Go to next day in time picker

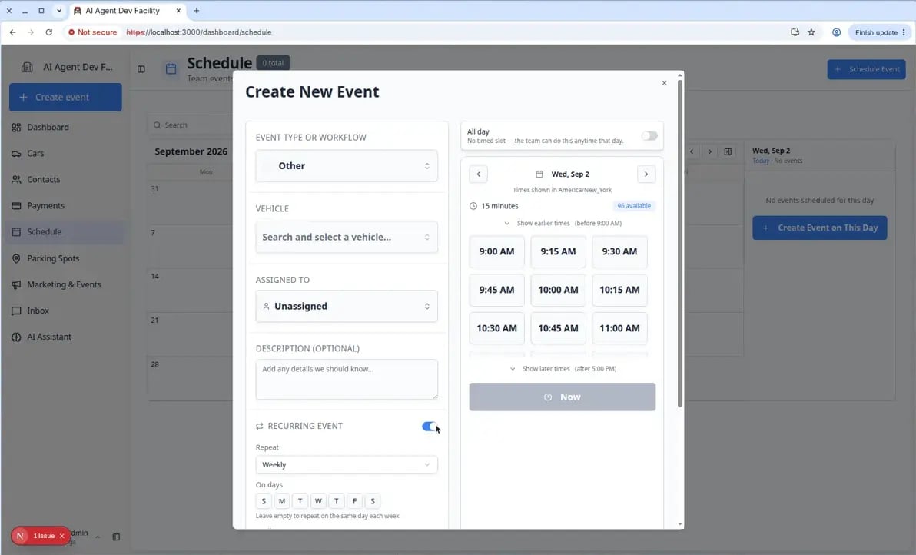(x=646, y=174)
